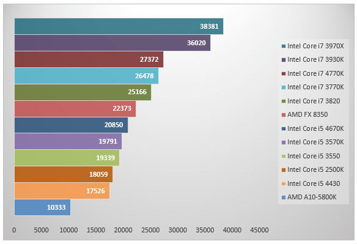Select the legend label "Intel Core i5 4430"

[x=314, y=183]
